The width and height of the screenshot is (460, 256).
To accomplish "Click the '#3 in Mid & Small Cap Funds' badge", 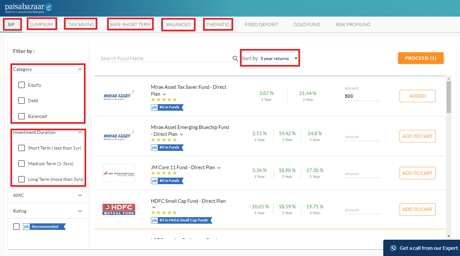I will (x=182, y=220).
